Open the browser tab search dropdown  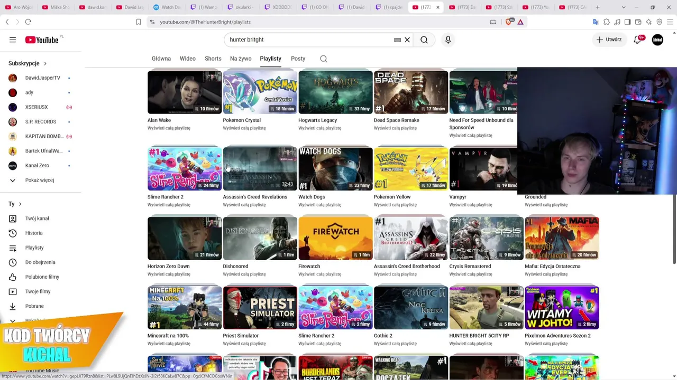pyautogui.click(x=623, y=7)
